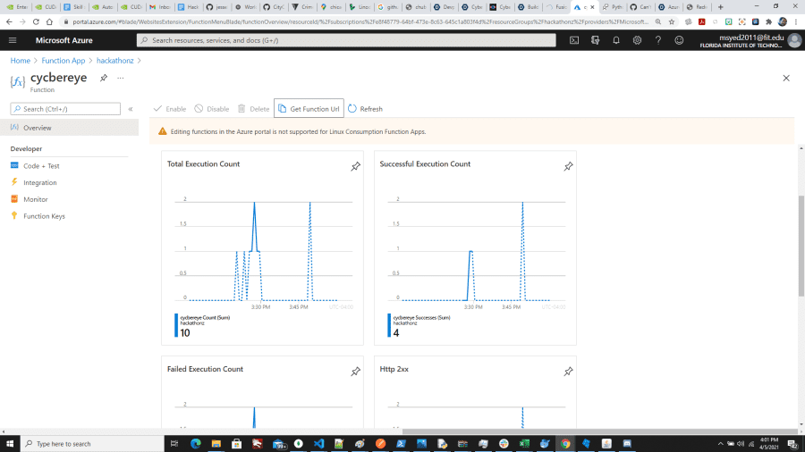Screen dimensions: 805x452
Task: Reload the page with the browser refresh icon
Action: pyautogui.click(x=36, y=22)
